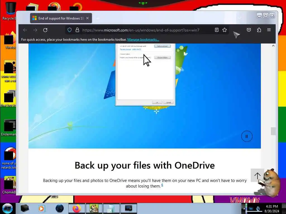Open the globe browser taskbar icon
Viewport: 286px width, 214px height.
[59, 208]
